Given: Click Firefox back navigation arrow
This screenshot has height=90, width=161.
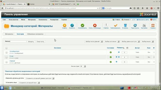Looking at the screenshot, I should (2, 8).
